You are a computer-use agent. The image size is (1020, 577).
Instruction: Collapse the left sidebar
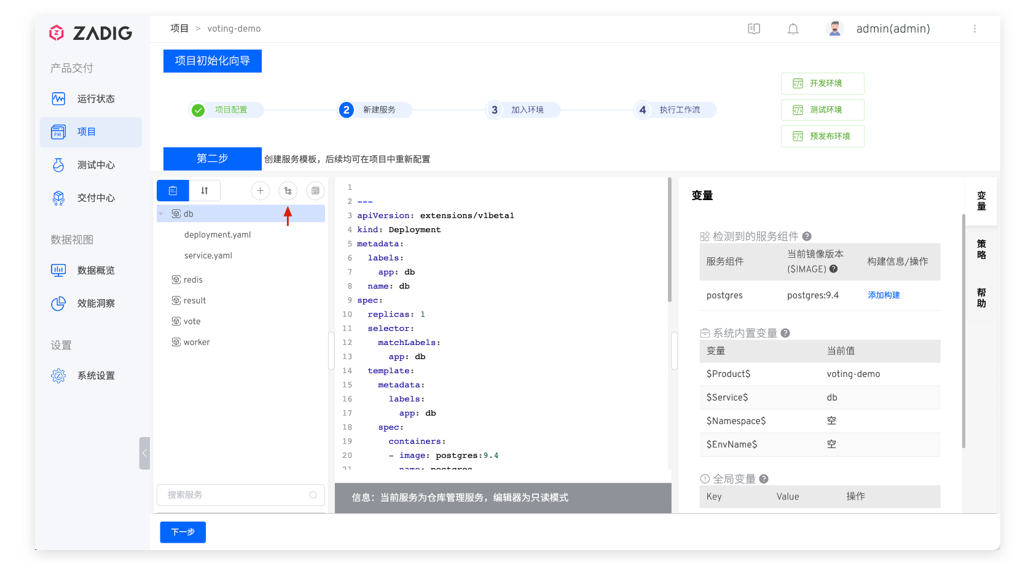click(x=144, y=453)
